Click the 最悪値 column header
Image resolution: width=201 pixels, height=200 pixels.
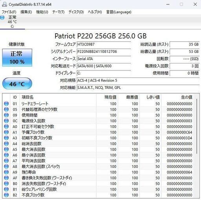click(129, 97)
